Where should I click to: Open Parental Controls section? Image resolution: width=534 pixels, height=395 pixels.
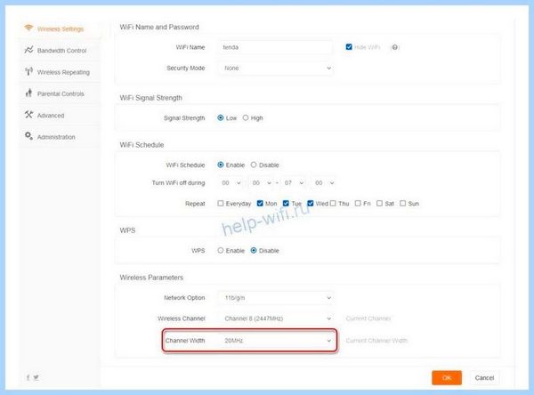tap(60, 93)
